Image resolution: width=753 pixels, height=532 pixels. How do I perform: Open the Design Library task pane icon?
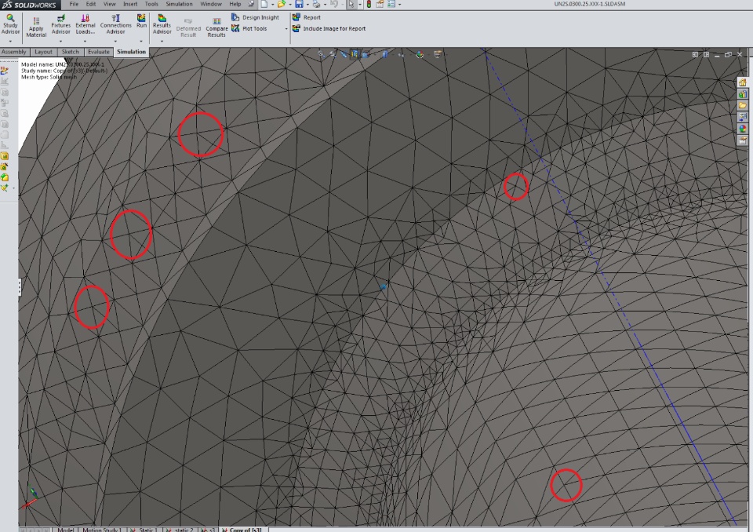(x=743, y=93)
